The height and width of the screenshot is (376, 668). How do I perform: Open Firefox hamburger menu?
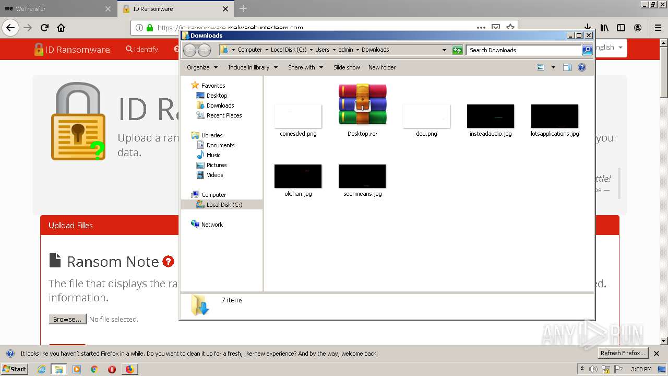[x=658, y=28]
